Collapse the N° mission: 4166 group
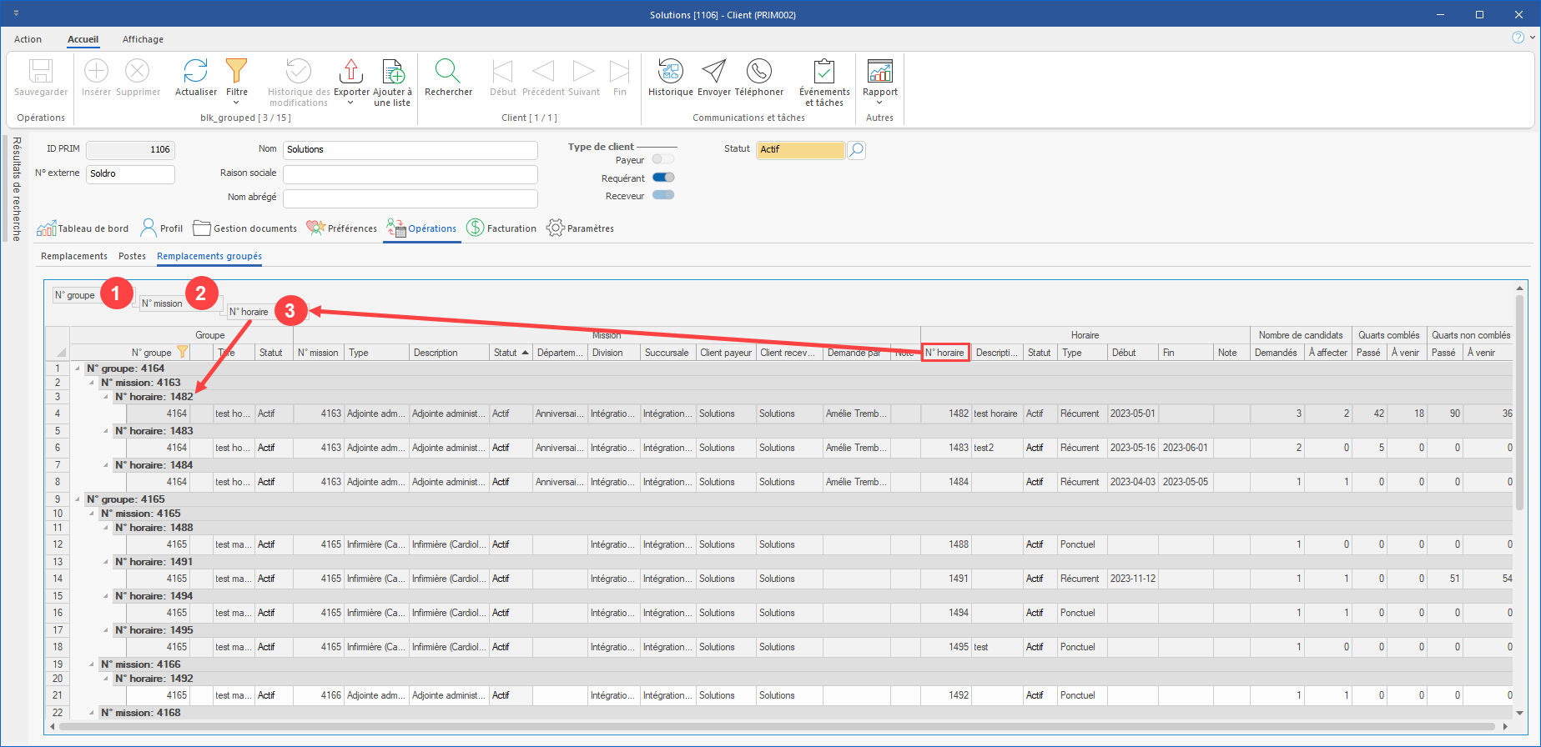The width and height of the screenshot is (1541, 747). [92, 664]
